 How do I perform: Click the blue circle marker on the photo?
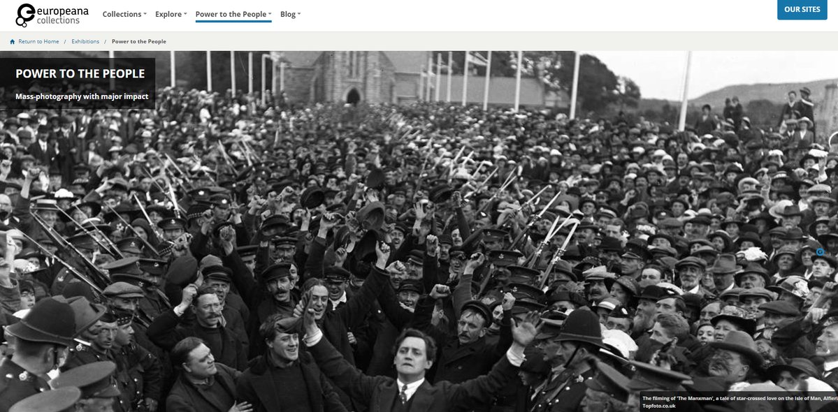821,252
